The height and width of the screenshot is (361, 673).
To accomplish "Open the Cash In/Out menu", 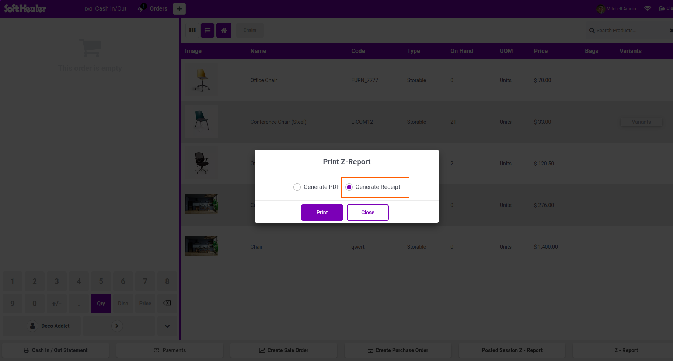I will [x=106, y=8].
